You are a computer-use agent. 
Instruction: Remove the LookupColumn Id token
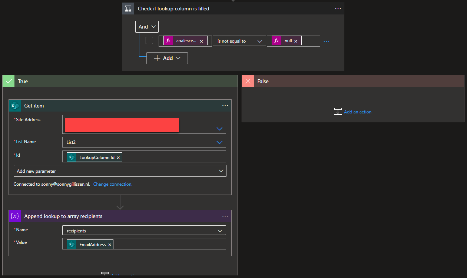[x=118, y=158]
